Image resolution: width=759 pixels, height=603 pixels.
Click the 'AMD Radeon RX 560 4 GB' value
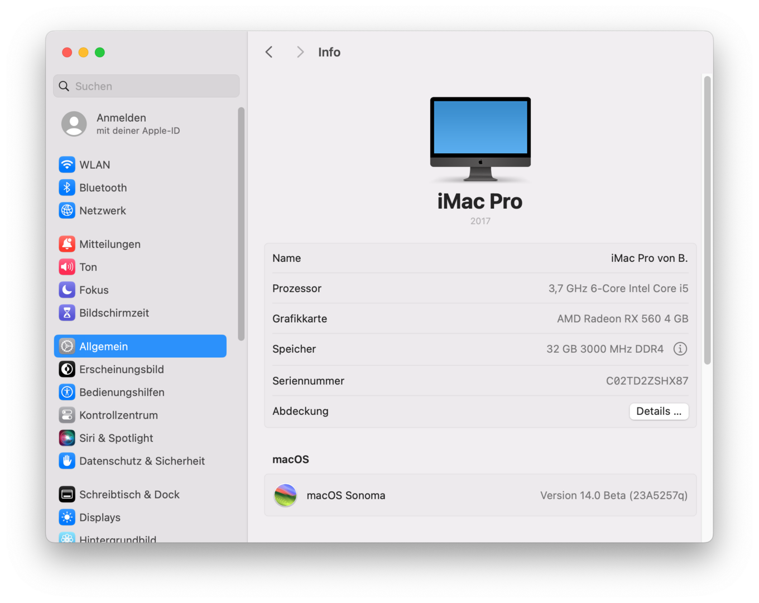(623, 319)
